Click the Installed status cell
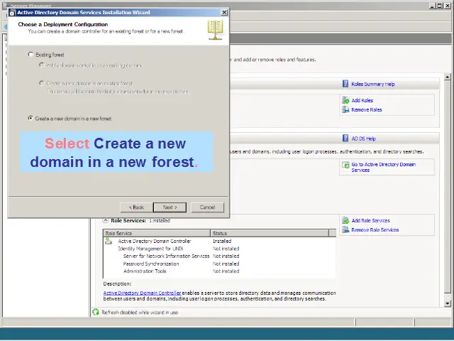The height and width of the screenshot is (341, 454). coord(222,242)
